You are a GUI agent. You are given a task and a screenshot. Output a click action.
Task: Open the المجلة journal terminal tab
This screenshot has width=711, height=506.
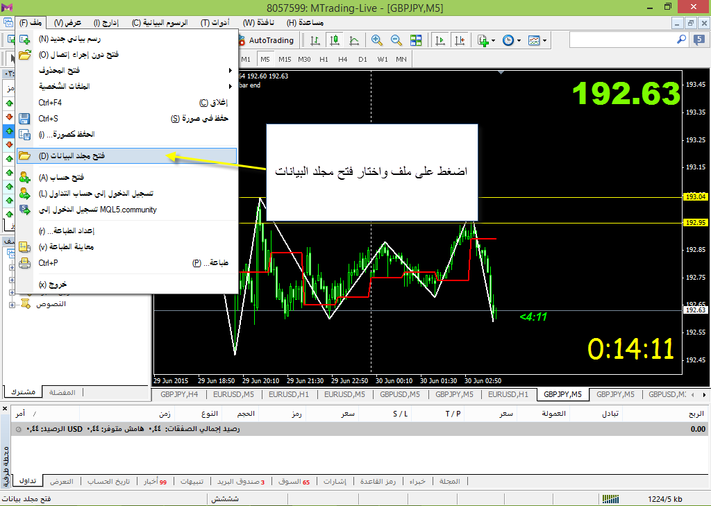[x=450, y=482]
